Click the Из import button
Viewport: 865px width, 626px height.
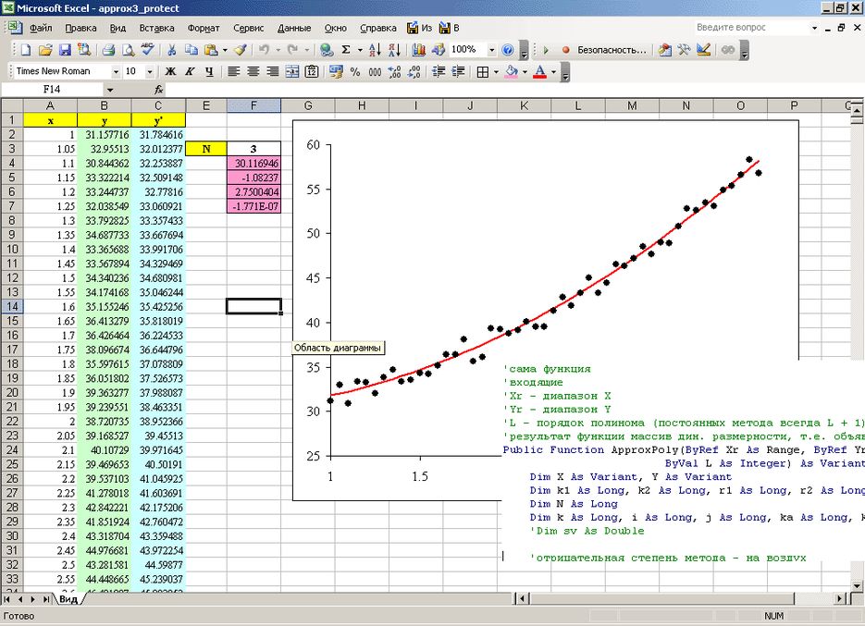click(419, 28)
